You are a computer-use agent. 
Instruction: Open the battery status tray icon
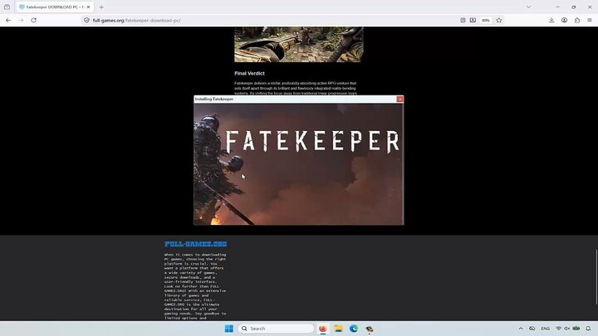click(576, 329)
